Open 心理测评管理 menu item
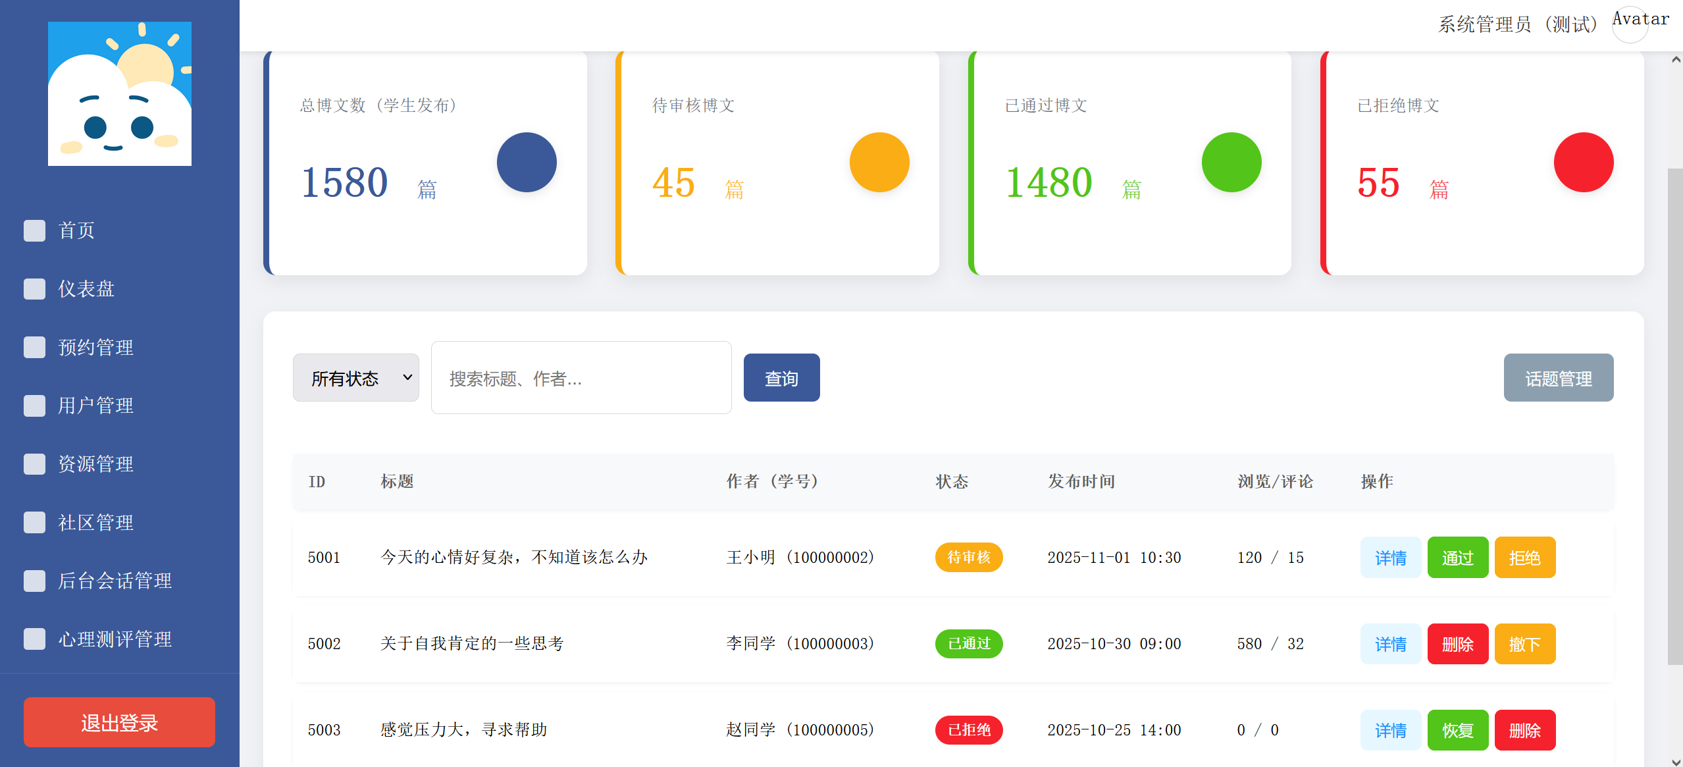The width and height of the screenshot is (1683, 767). pyautogui.click(x=115, y=639)
